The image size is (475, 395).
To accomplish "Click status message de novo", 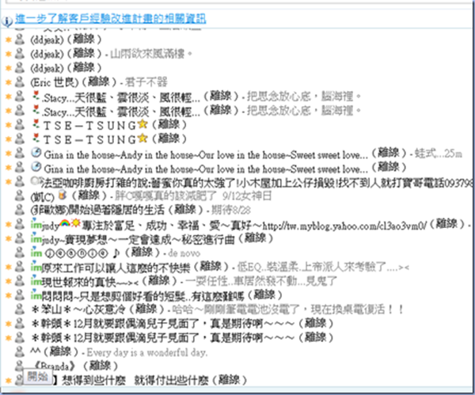I will click(x=184, y=253).
